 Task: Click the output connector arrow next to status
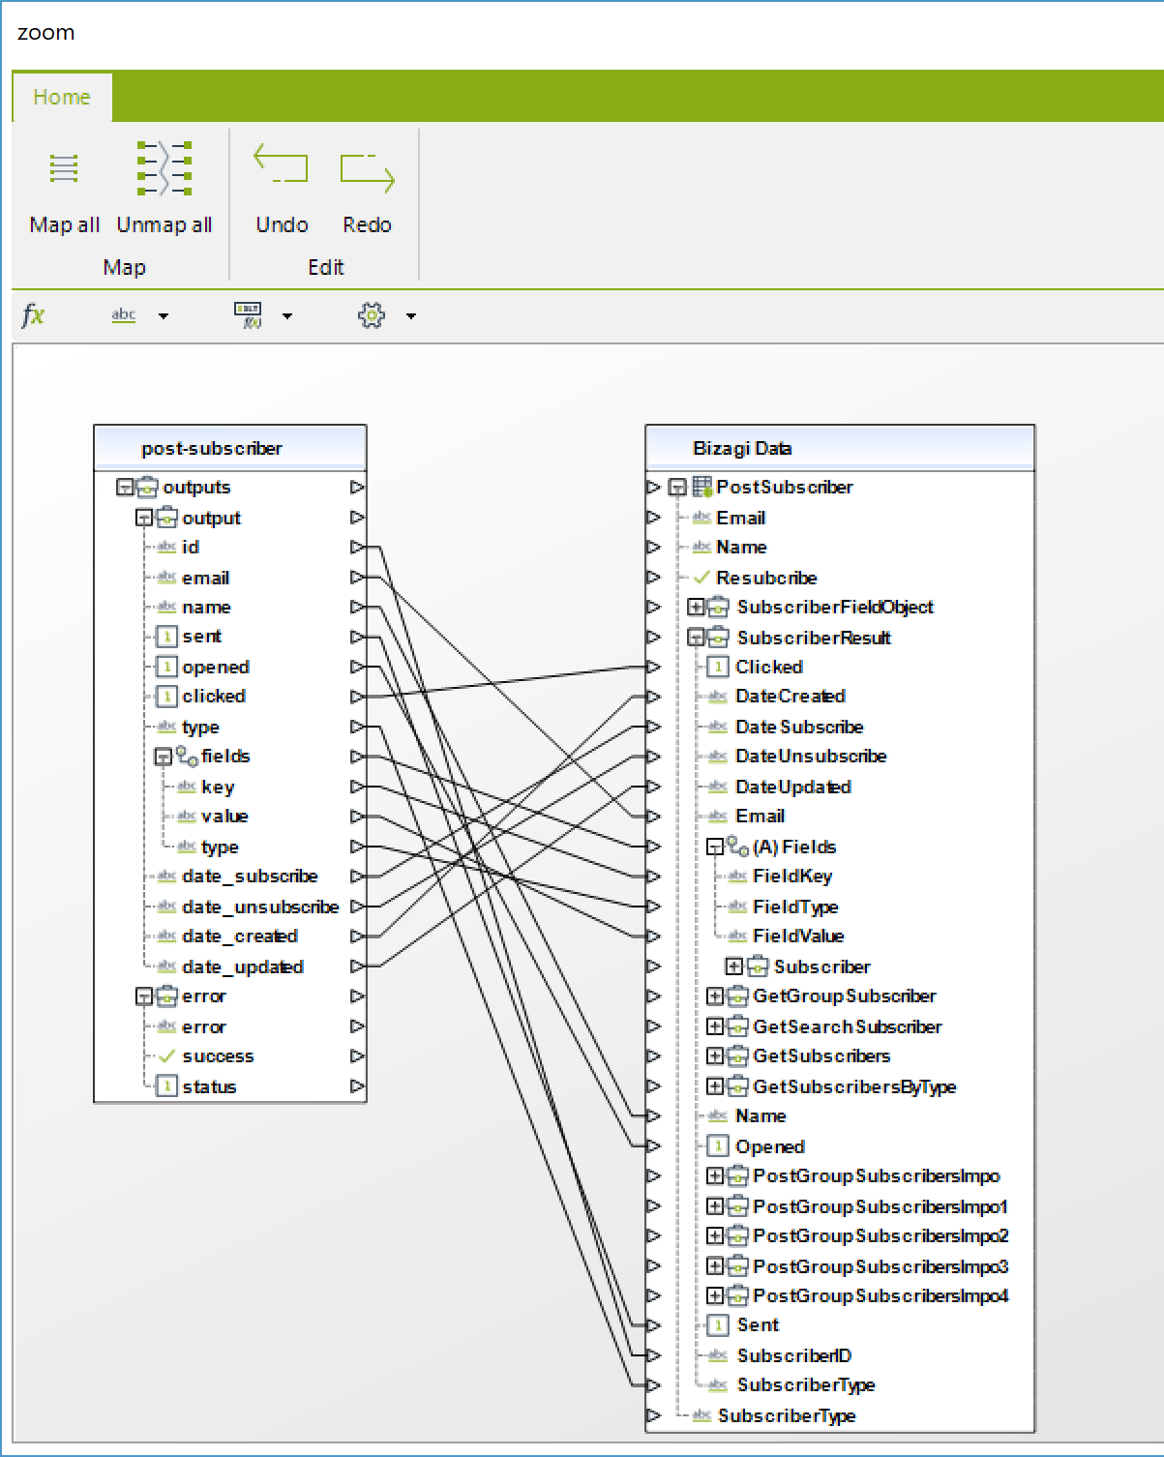pos(357,1086)
